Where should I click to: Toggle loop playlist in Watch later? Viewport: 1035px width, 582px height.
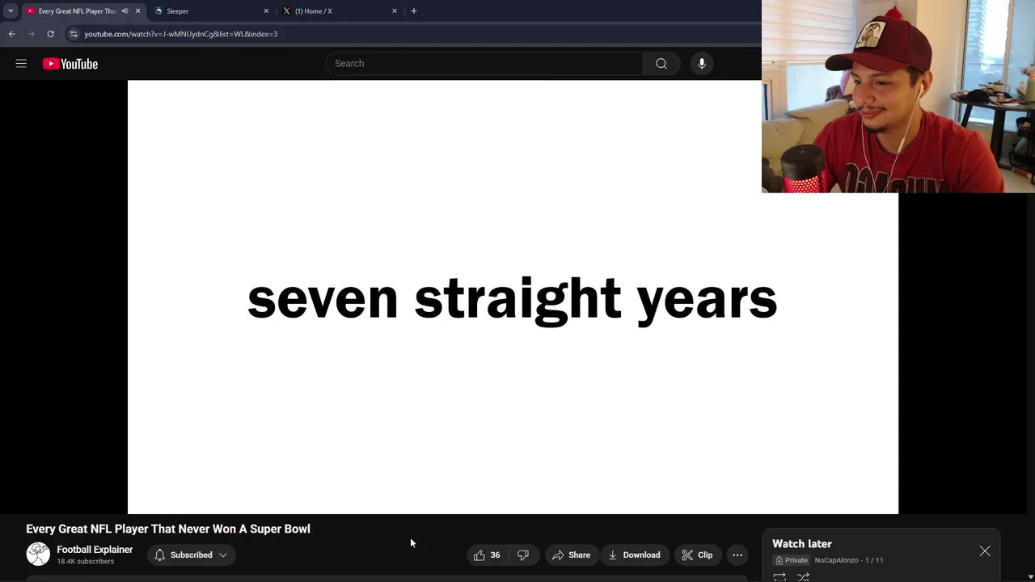(x=779, y=577)
